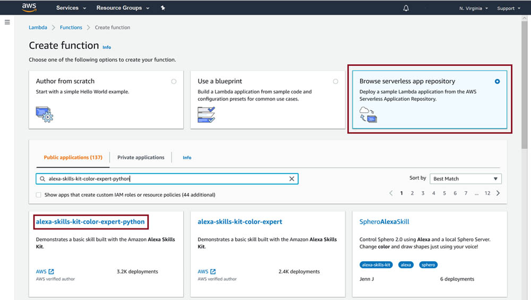The image size is (531, 300).
Task: Click 3.2K deployments text
Action: [x=137, y=271]
